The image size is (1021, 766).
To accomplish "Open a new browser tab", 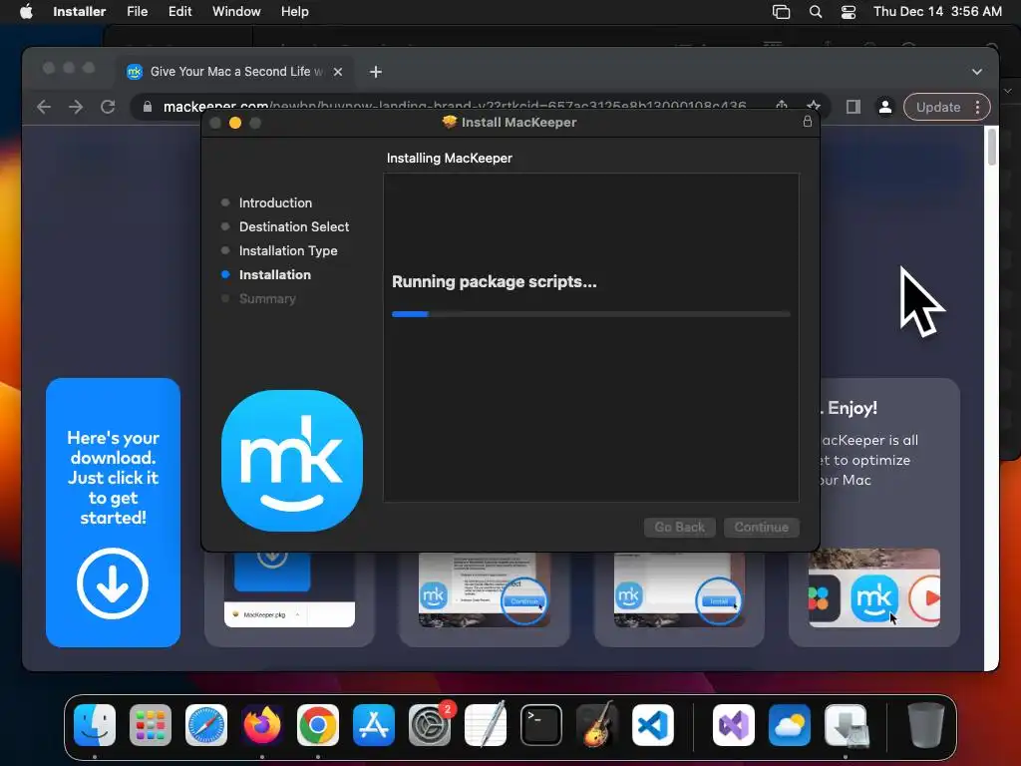I will [x=376, y=72].
